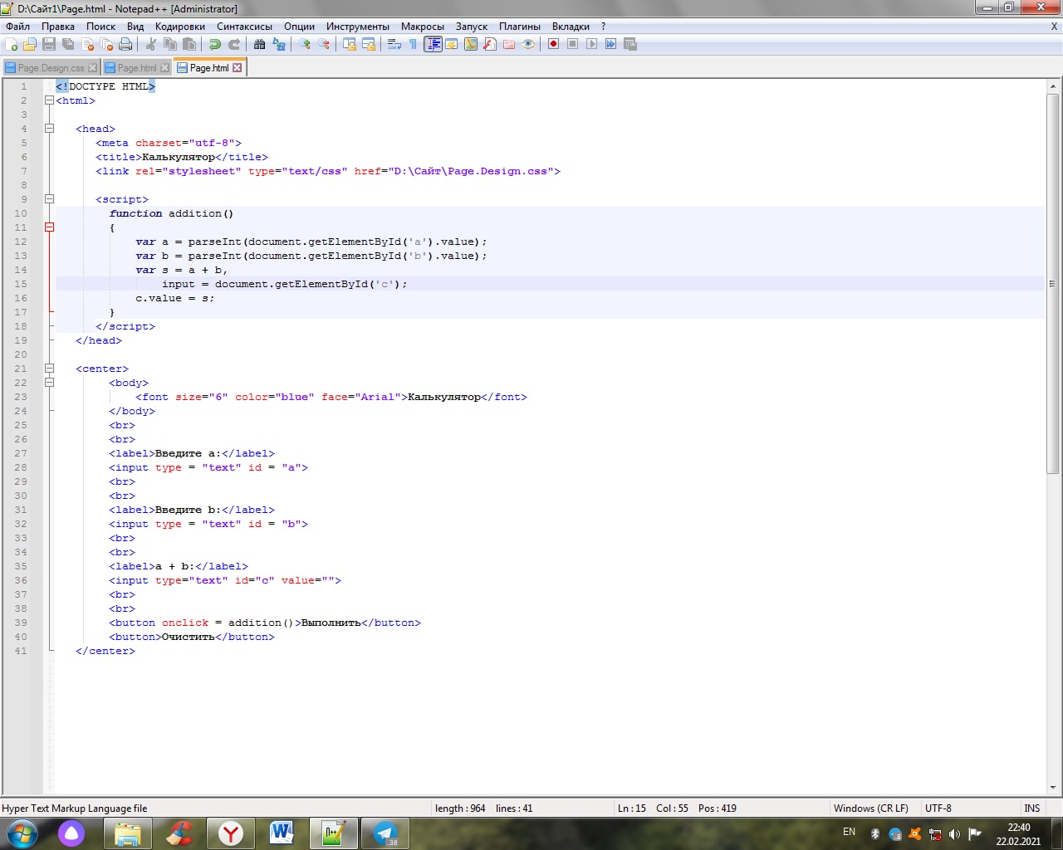Toggle synchronized vertical scrolling icon

tap(350, 44)
